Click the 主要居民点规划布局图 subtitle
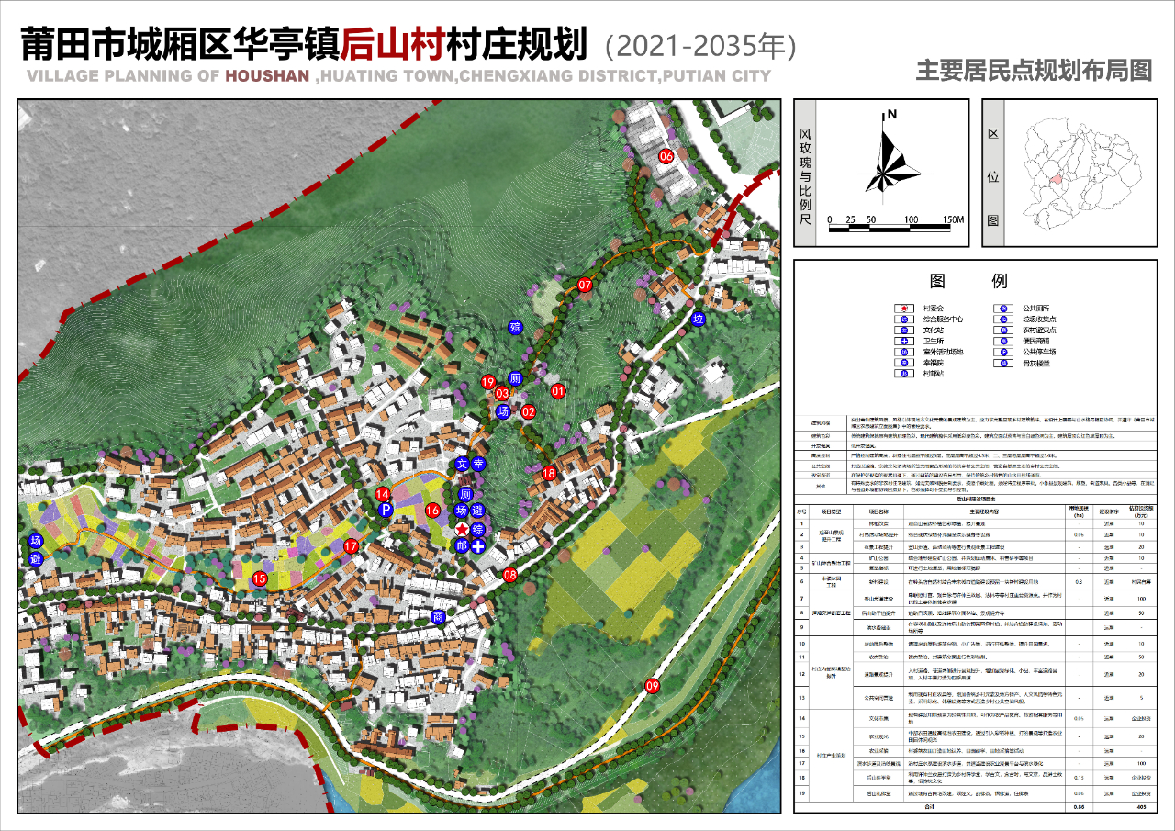This screenshot has width=1175, height=831. coord(1034,71)
